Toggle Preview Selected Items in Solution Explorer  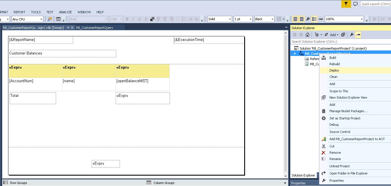(x=358, y=34)
